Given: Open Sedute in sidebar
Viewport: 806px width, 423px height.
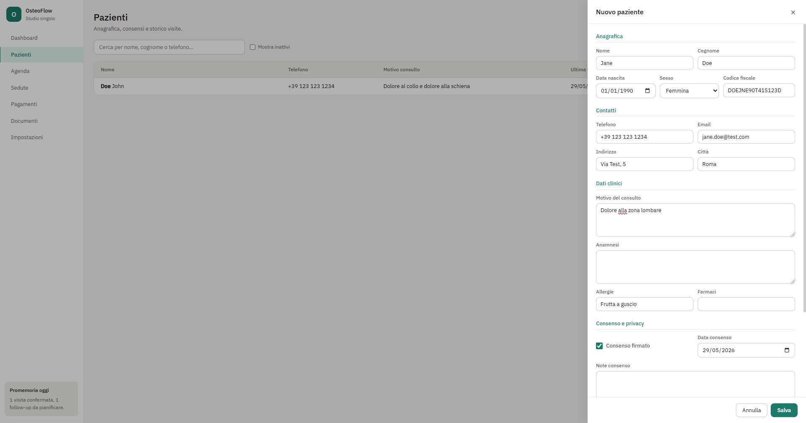Looking at the screenshot, I should point(42,88).
